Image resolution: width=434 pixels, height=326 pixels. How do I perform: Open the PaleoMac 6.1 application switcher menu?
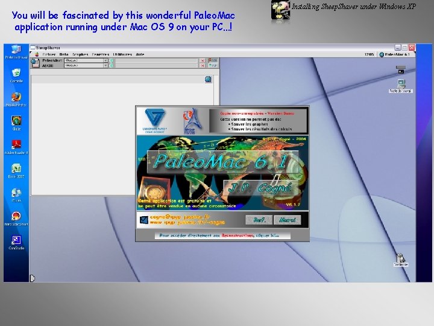pyautogui.click(x=394, y=54)
